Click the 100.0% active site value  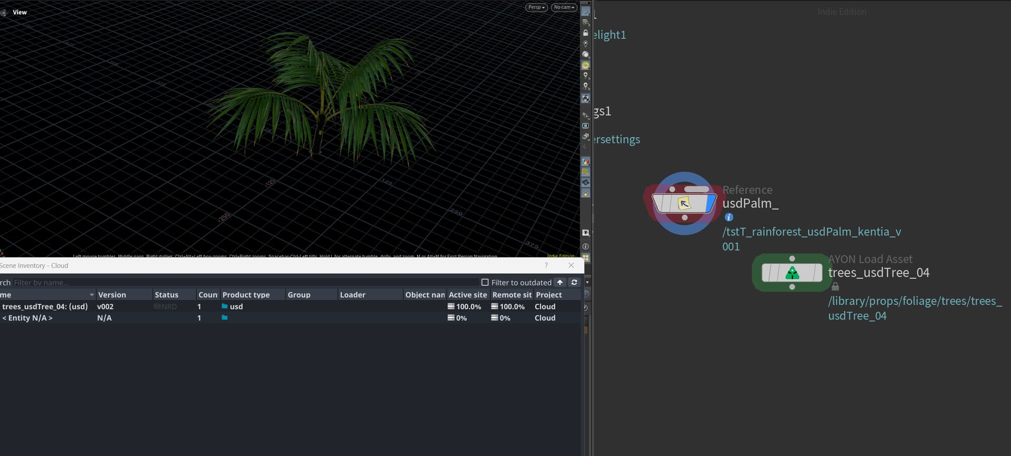click(x=469, y=306)
